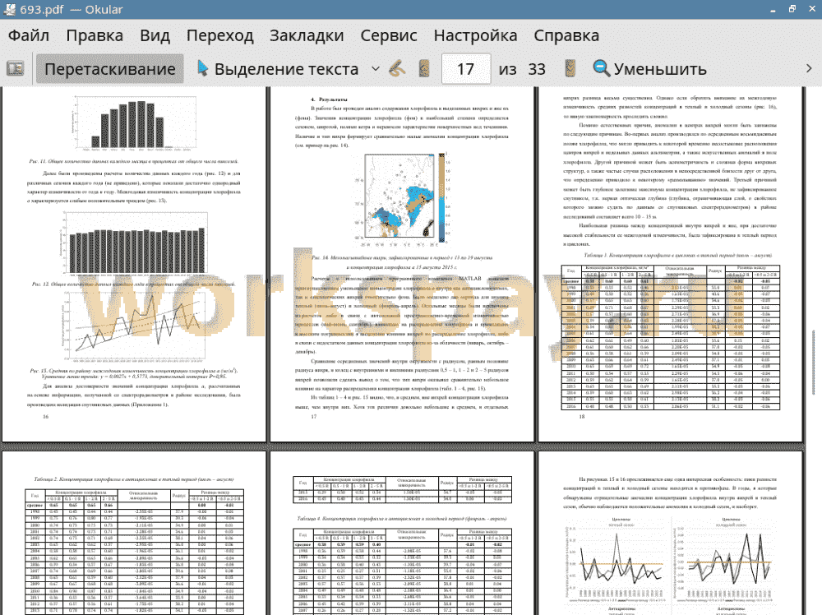Screen dimensions: 822x615
Task: Click the lower-middle page with two tables
Action: (402, 534)
